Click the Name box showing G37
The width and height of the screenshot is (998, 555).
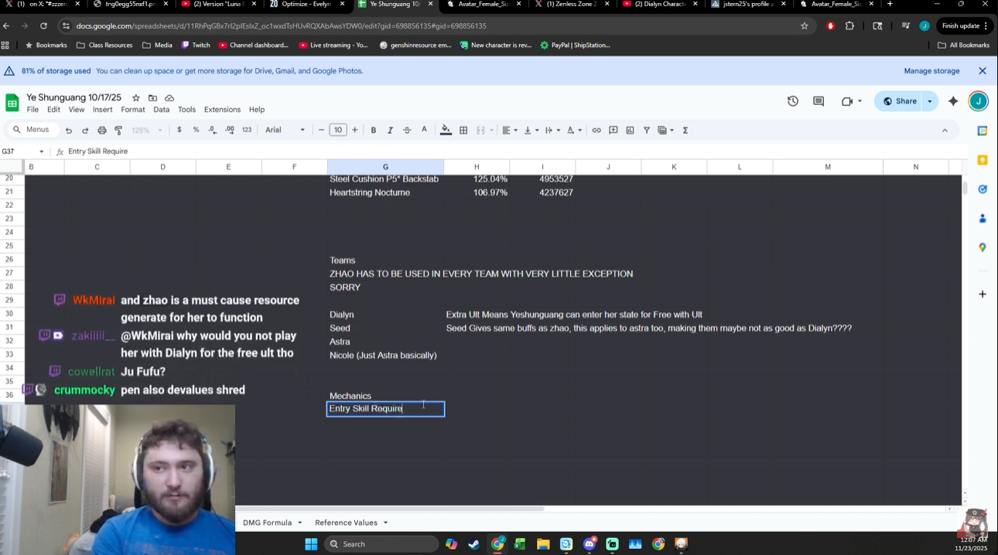23,152
